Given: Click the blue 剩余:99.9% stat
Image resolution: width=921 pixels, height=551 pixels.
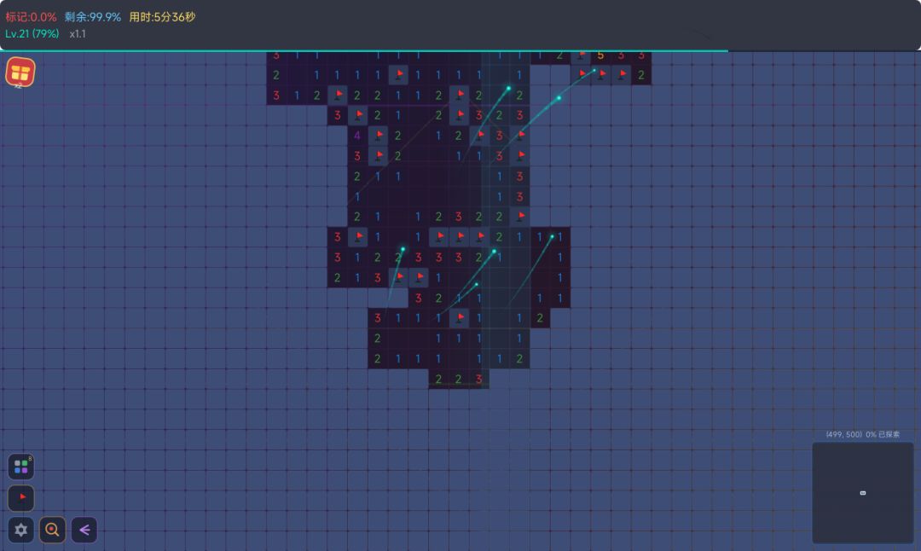Looking at the screenshot, I should [x=92, y=17].
